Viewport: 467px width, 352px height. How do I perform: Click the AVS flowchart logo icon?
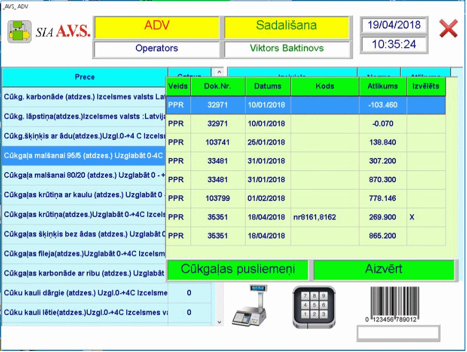pos(19,32)
